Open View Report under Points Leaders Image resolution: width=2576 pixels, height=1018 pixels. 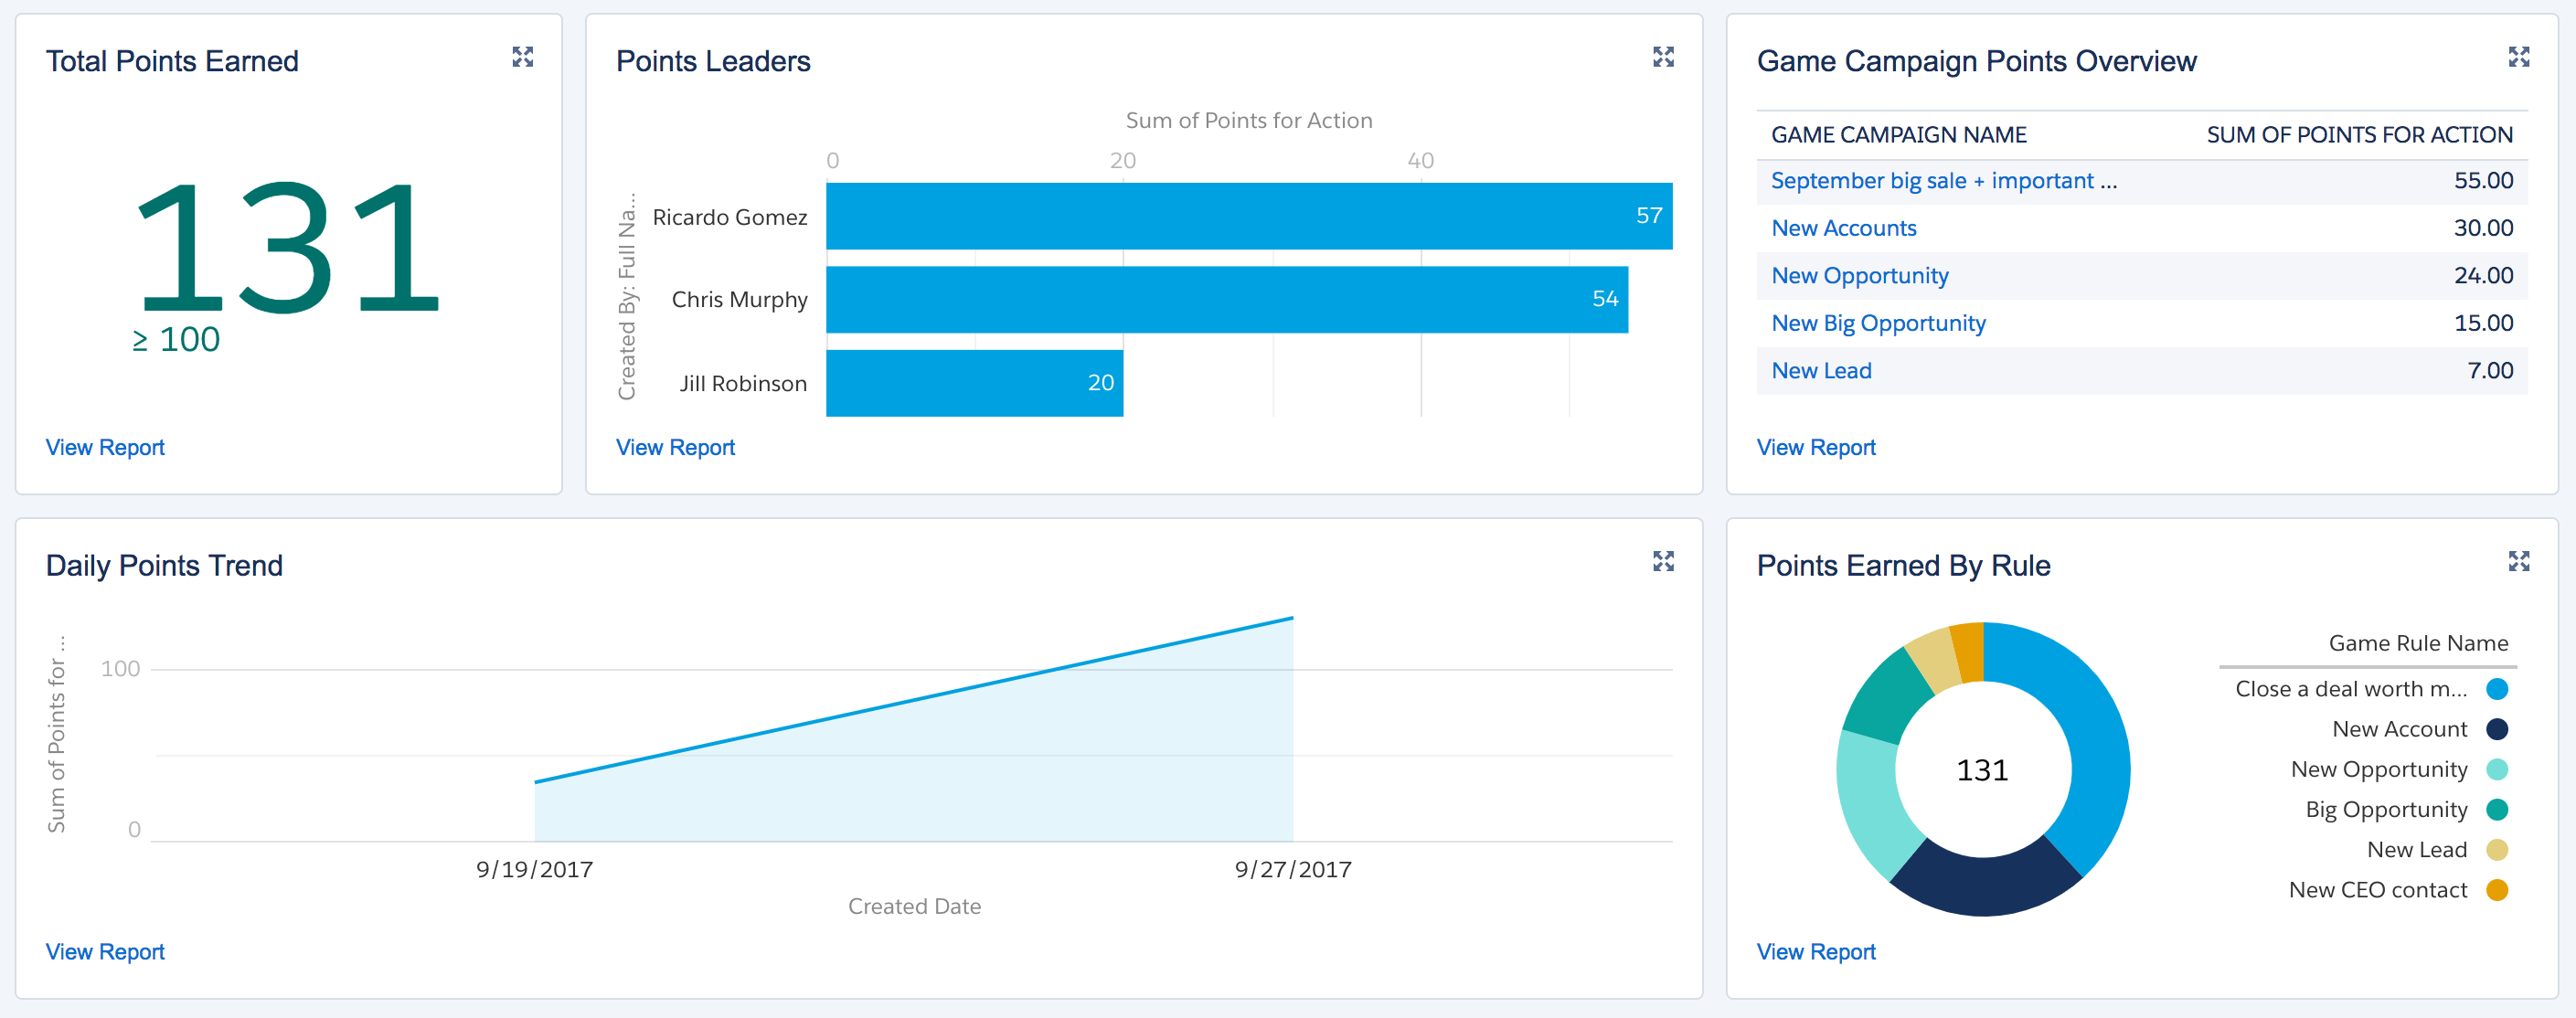(x=675, y=447)
